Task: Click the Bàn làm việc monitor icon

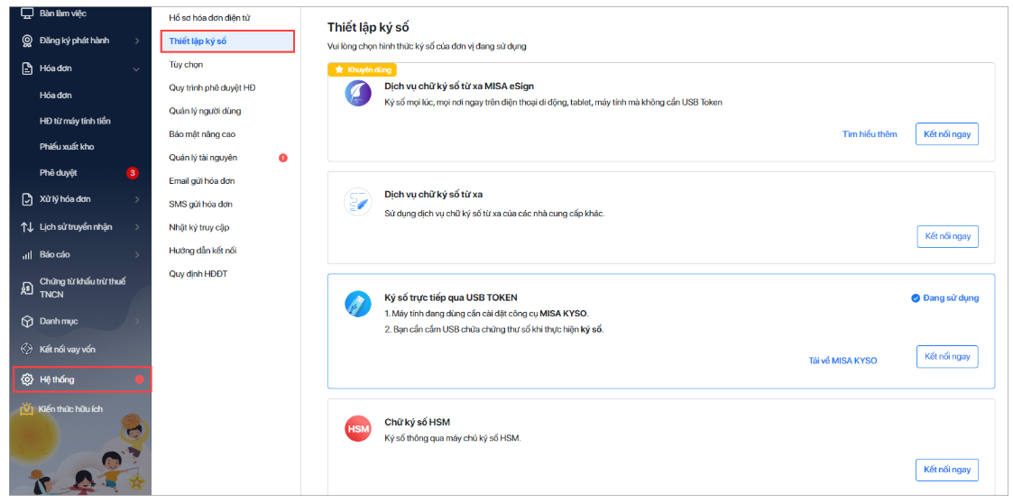Action: tap(27, 13)
